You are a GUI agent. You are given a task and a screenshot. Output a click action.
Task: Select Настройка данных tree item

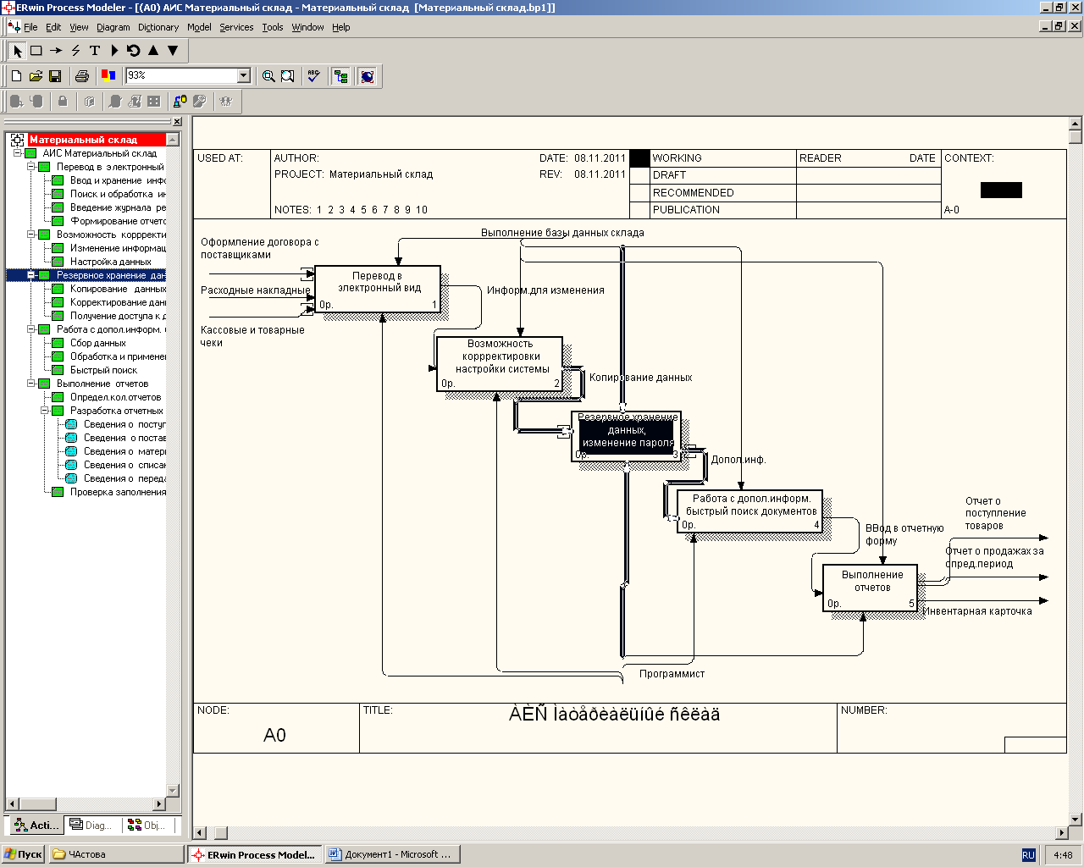click(110, 262)
